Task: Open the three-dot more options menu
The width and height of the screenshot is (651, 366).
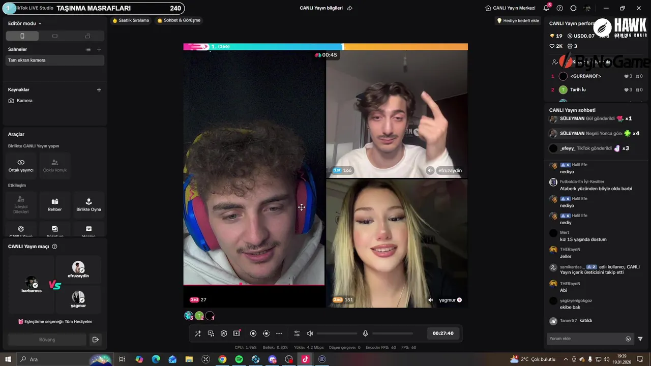Action: [x=279, y=333]
